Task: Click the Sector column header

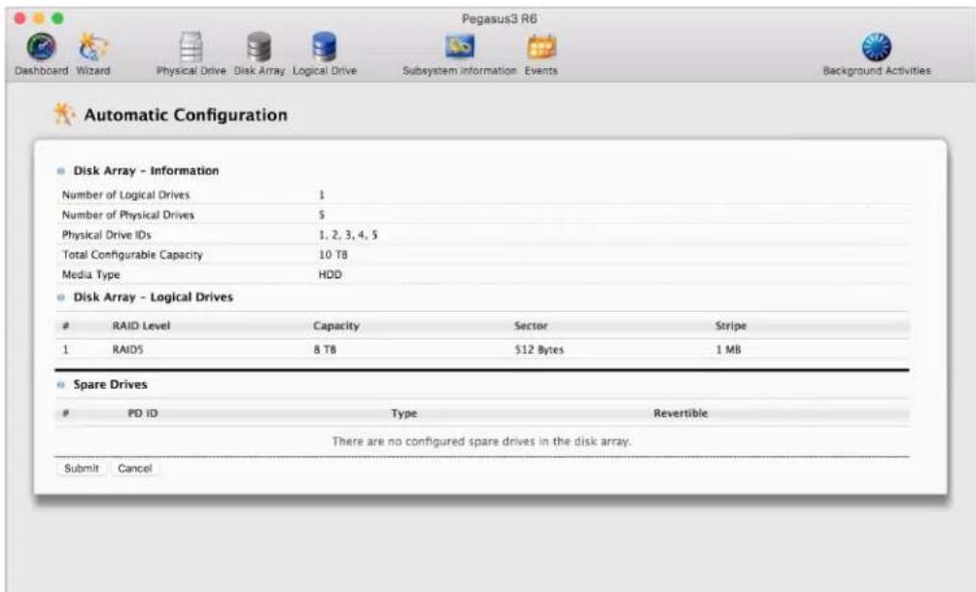Action: pos(531,326)
